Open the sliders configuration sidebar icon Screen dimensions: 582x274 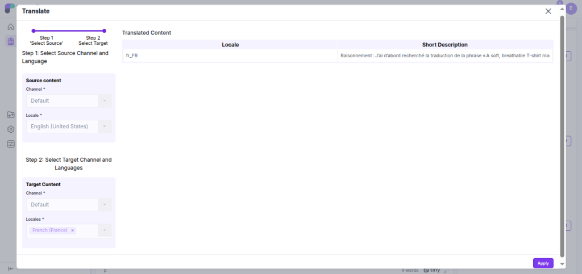point(10,144)
